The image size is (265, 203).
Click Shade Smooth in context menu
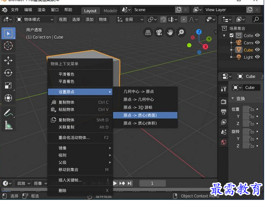pyautogui.click(x=80, y=74)
